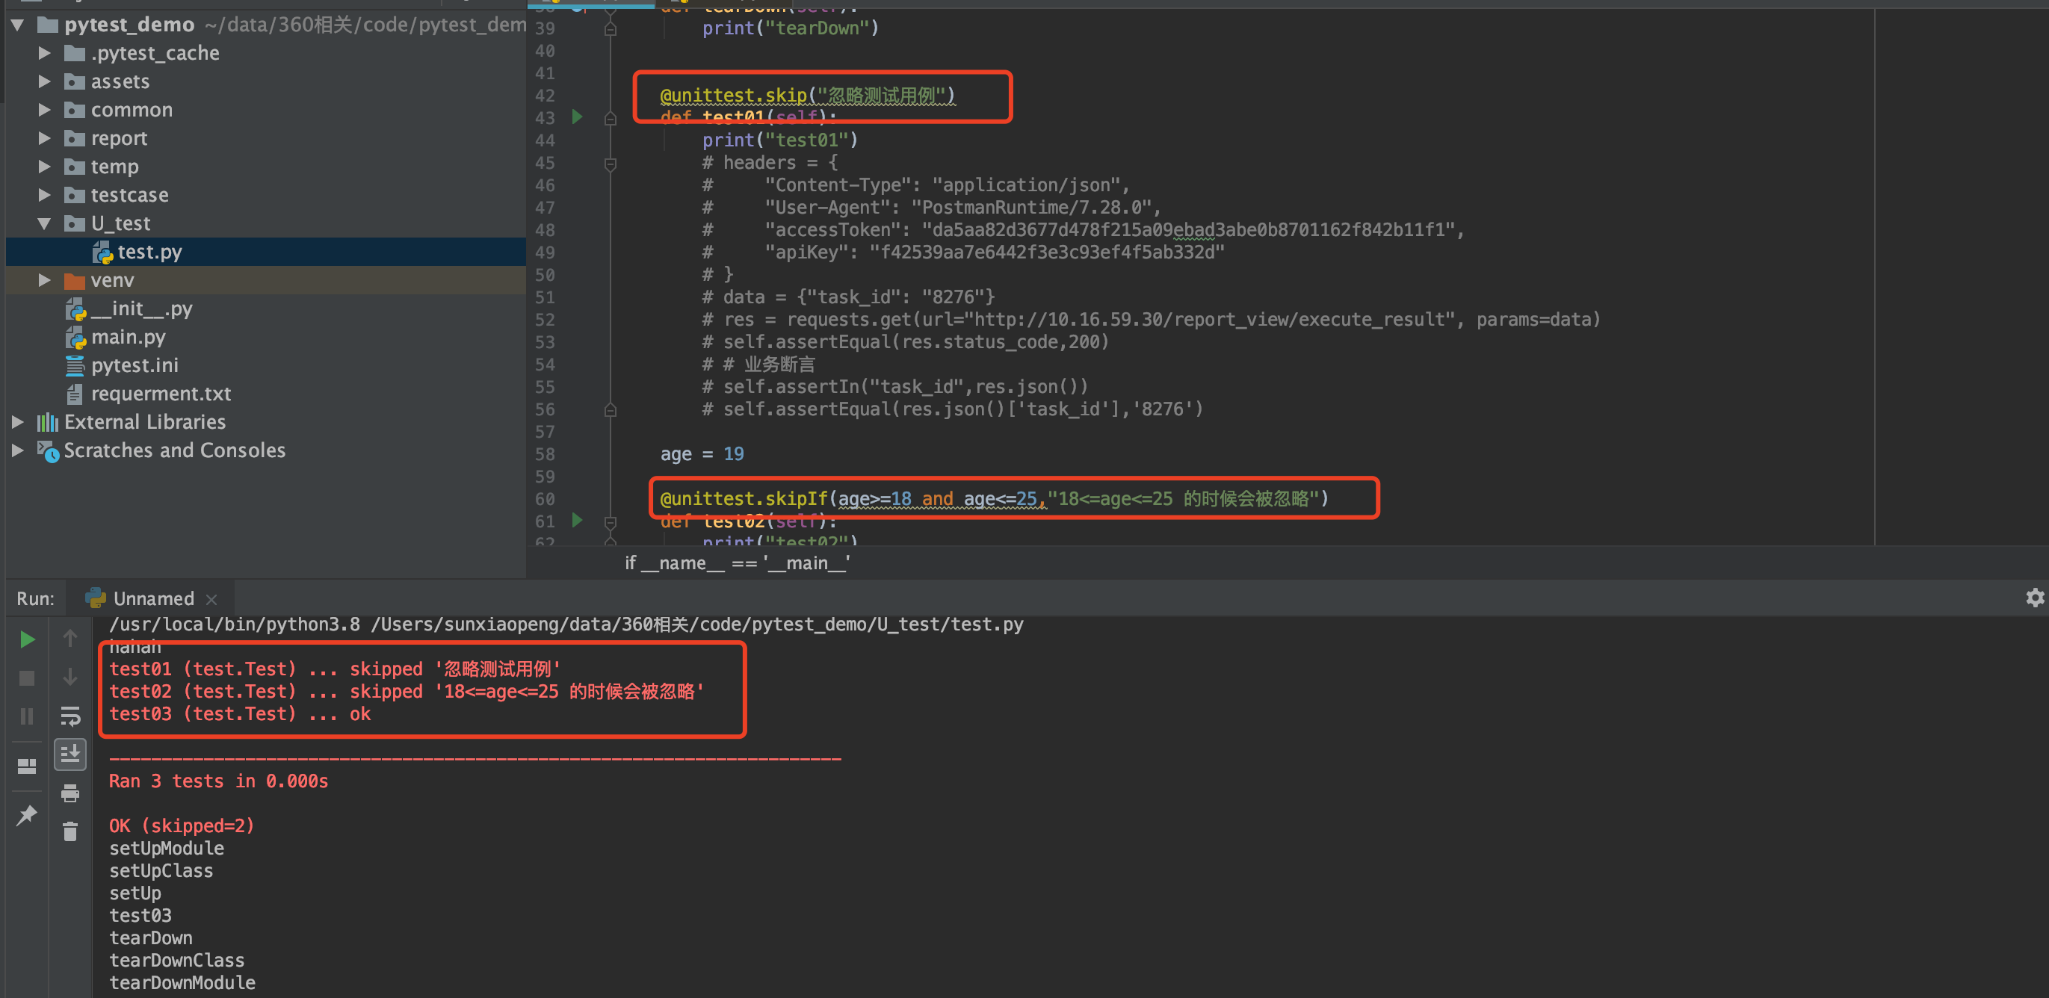Screen dimensions: 2049x998
Task: Open pytest.ini file
Action: 134,365
